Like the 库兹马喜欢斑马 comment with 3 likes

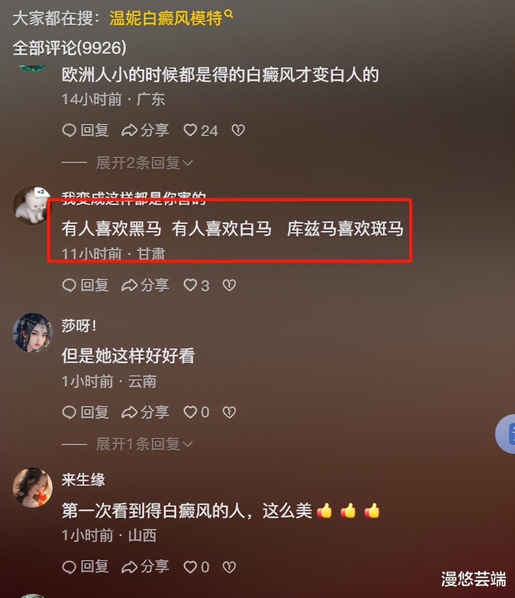(196, 285)
